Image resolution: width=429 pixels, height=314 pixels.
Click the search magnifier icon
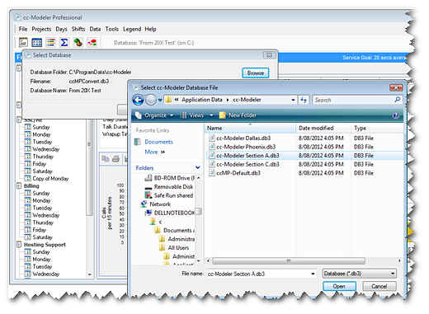[398, 100]
